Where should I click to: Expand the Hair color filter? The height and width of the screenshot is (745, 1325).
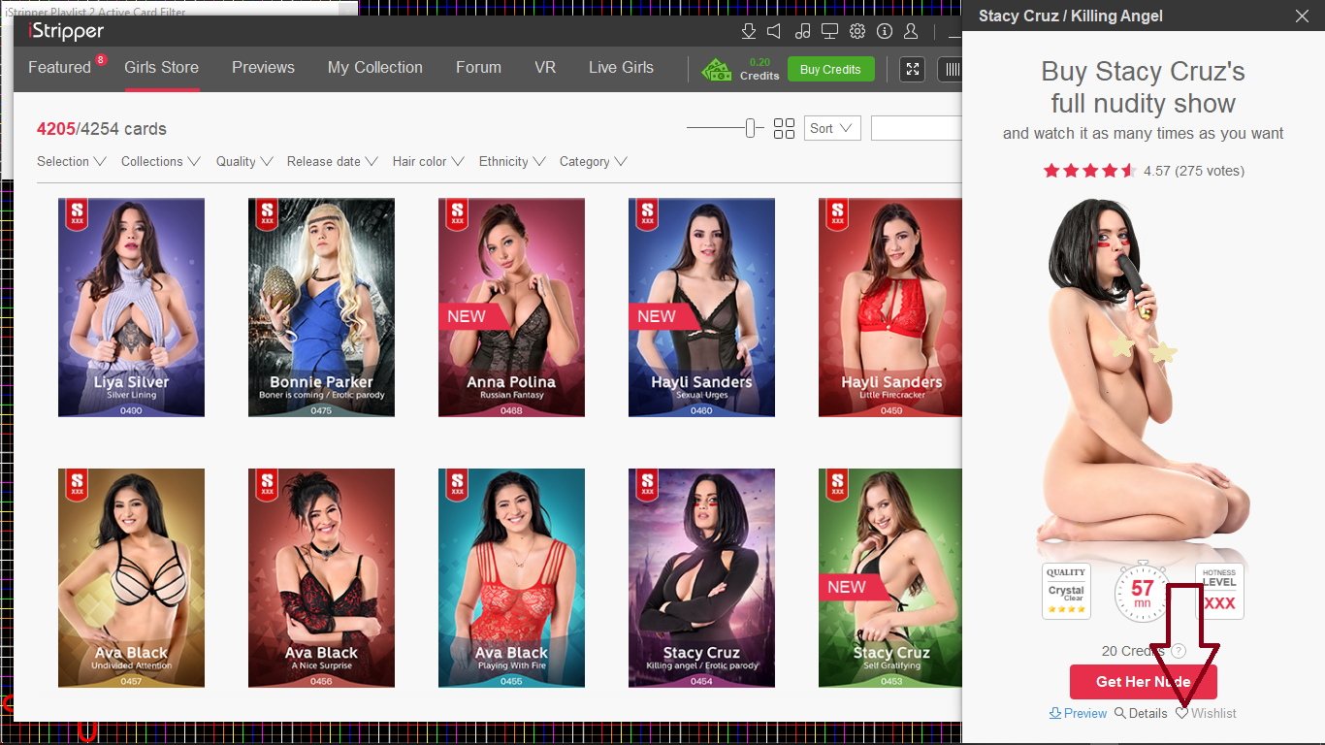tap(428, 161)
